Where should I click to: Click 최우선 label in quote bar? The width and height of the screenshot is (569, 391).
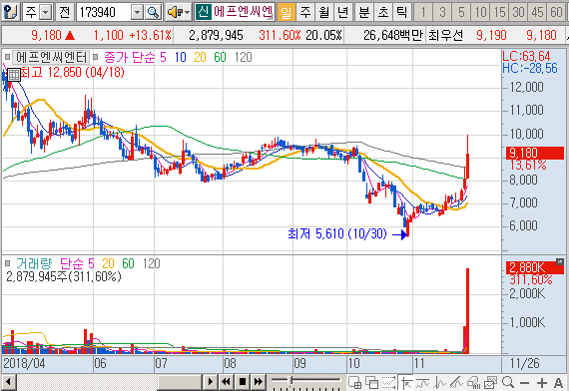click(446, 35)
